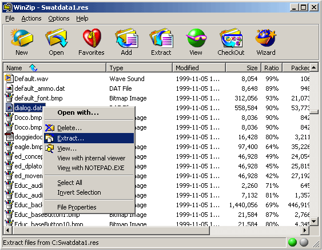Choose View with NOTEPAD.EXE

[89, 168]
